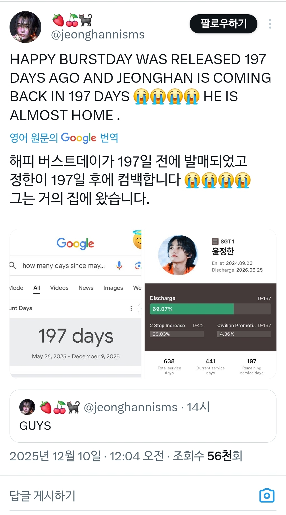Open the quoted tweet saying GUYS
Image resolution: width=286 pixels, height=515 pixels.
(x=143, y=416)
